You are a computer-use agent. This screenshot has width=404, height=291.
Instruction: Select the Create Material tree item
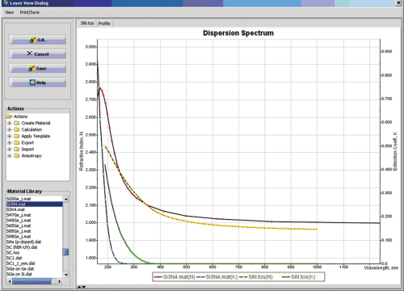36,123
